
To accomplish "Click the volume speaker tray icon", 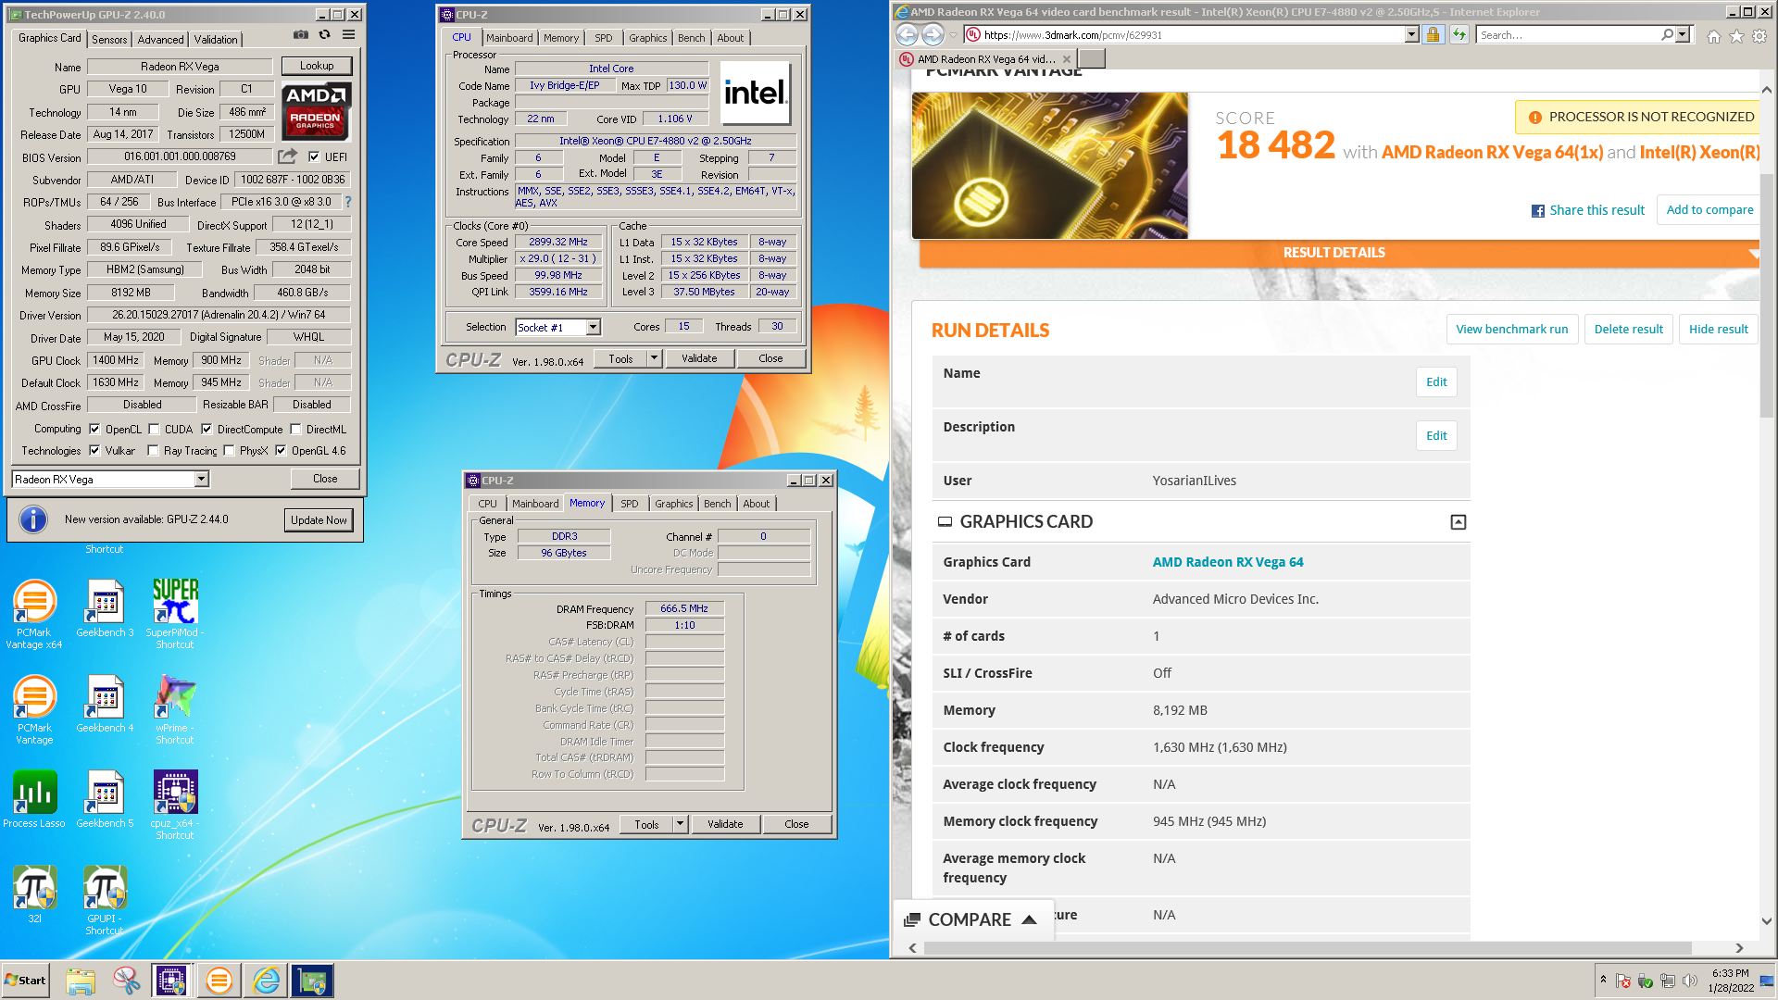I will [1690, 981].
